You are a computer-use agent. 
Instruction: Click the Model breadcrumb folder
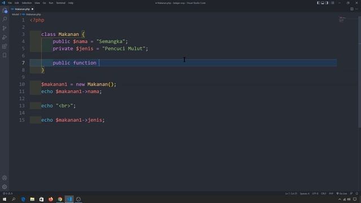click(15, 14)
